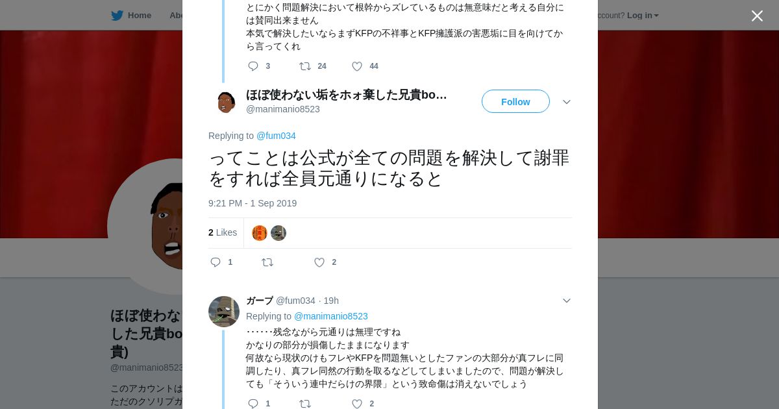Expand more options chevron beside Follow button
The height and width of the screenshot is (409, 779).
pyautogui.click(x=567, y=103)
